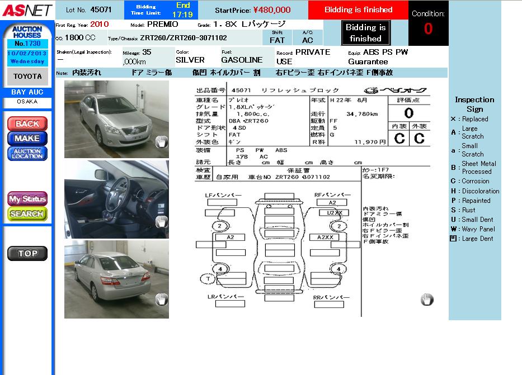The height and width of the screenshot is (375, 522).
Task: Click the hand icon on the interior photo
Action: [161, 221]
